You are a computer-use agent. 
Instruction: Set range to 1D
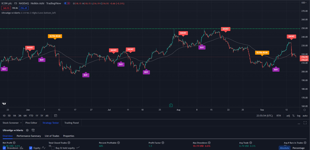[x=4, y=115]
